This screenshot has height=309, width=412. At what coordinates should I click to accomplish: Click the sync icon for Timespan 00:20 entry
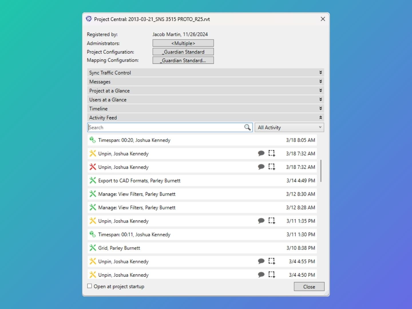pyautogui.click(x=92, y=140)
